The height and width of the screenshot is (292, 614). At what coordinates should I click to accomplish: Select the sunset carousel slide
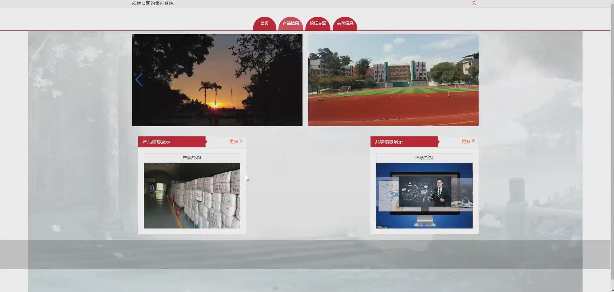(217, 80)
